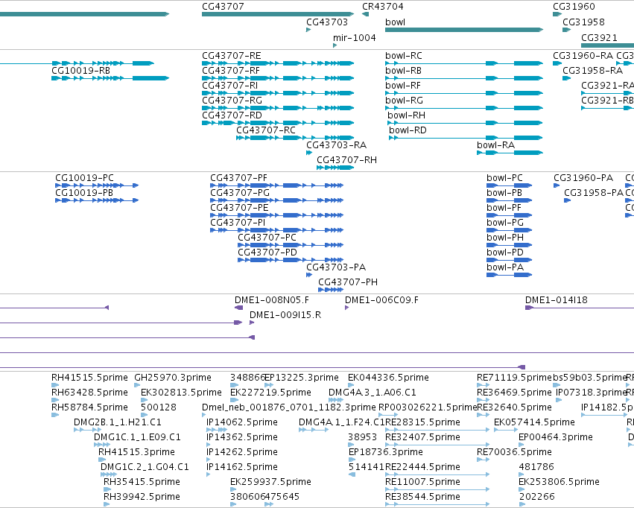Click the CG43703 gene arrow glyph
634x508 pixels.
(308, 30)
